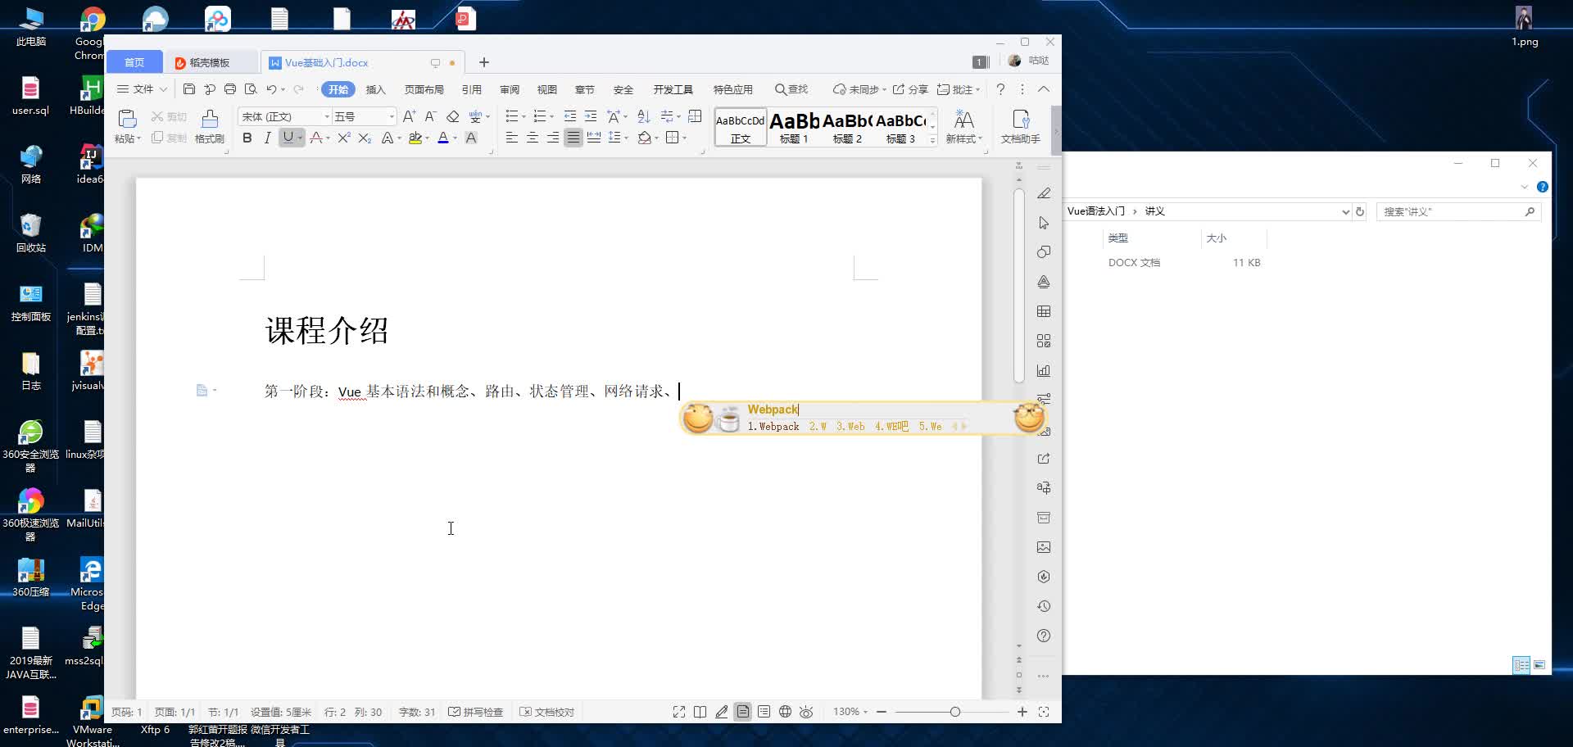
Task: Click 拼写检查 in status bar
Action: coord(476,712)
